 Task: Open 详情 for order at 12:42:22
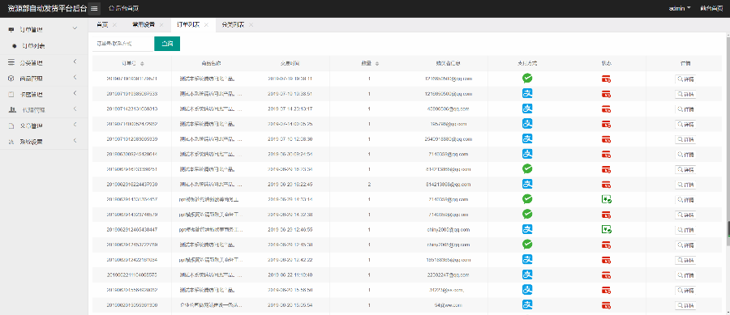coord(685,260)
